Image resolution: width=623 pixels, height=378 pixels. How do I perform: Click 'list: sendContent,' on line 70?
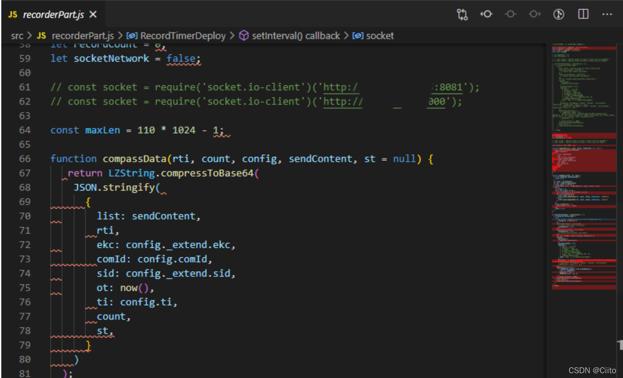(149, 216)
